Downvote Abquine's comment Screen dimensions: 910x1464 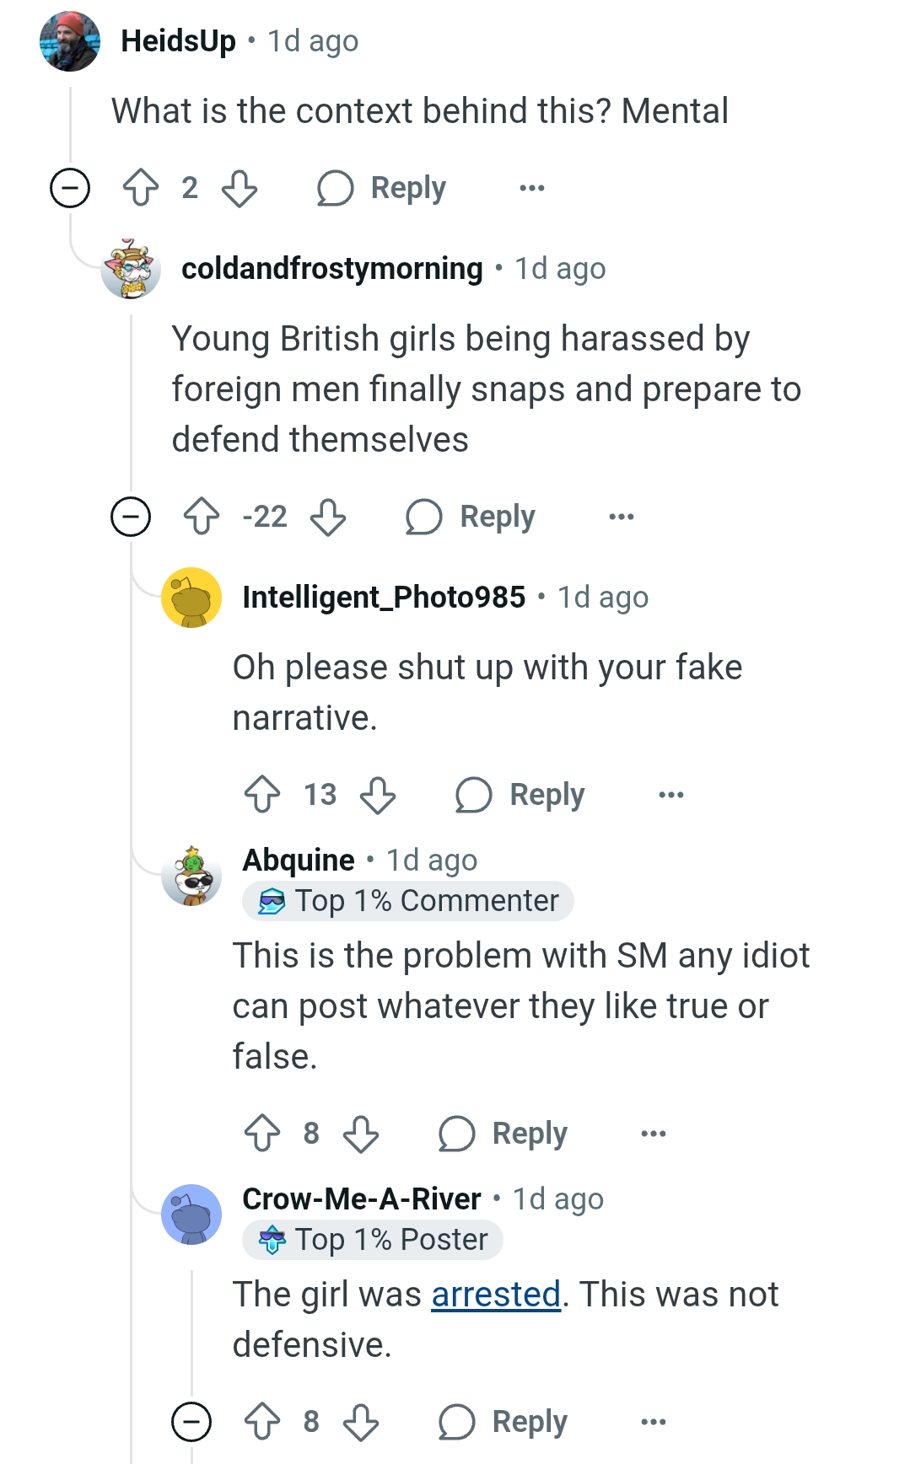tap(361, 1133)
